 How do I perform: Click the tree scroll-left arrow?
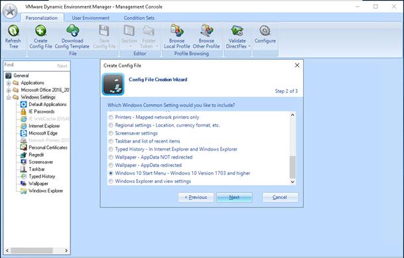tap(7, 251)
